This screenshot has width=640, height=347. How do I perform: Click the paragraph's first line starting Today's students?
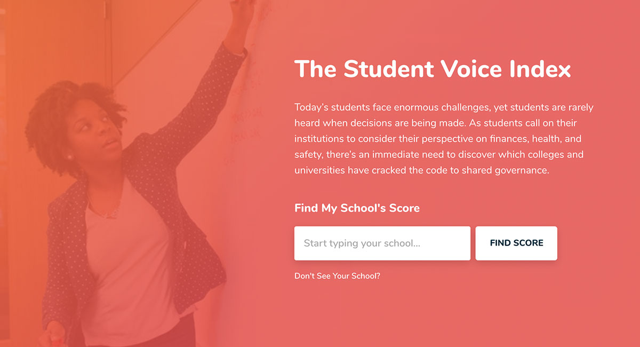point(444,107)
